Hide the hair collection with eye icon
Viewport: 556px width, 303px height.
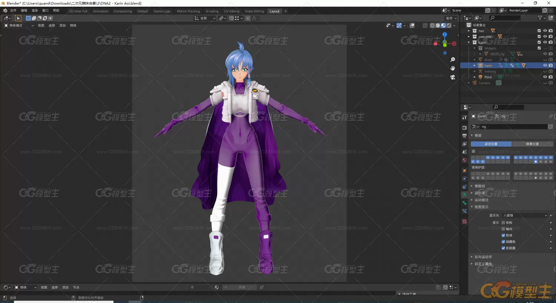[x=545, y=31]
